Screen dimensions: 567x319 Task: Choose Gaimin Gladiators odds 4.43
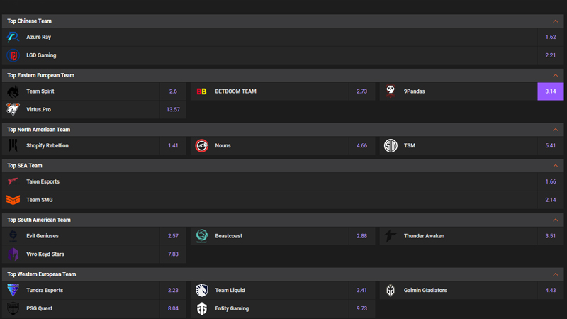pos(551,290)
